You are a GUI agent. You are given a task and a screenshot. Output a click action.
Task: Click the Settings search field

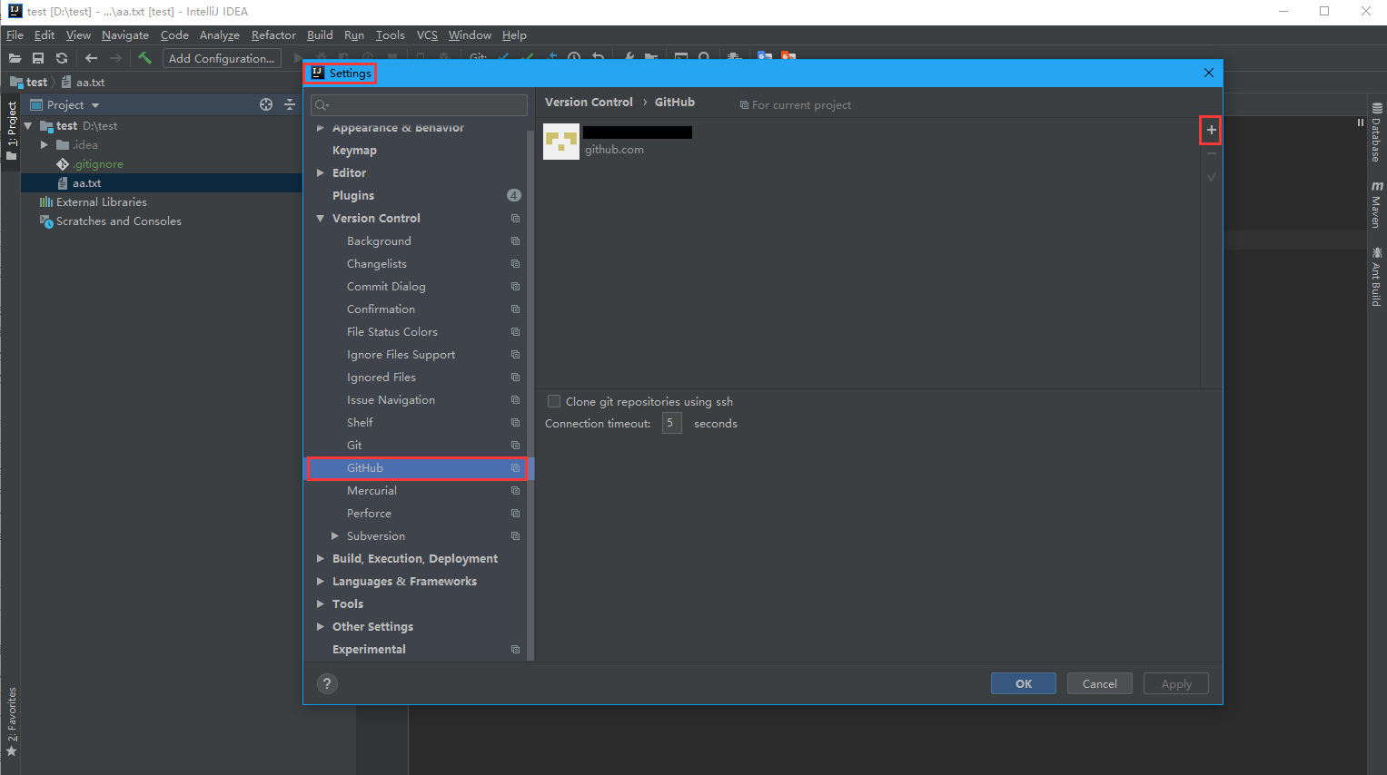tap(418, 104)
